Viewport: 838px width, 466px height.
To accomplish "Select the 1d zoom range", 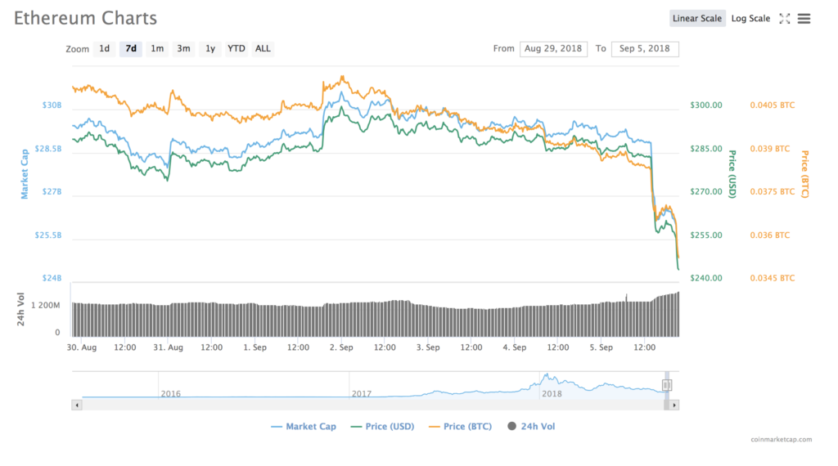I will point(104,49).
